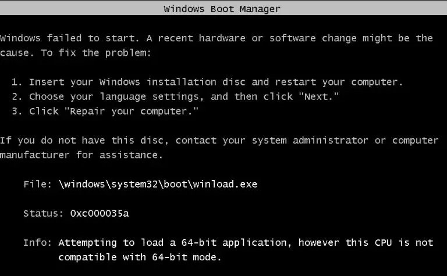Select step 1 Insert Windows installation disc

click(x=207, y=83)
